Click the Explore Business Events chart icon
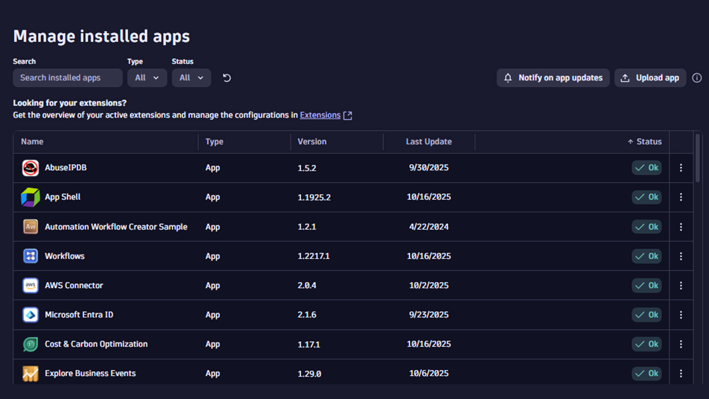Image resolution: width=709 pixels, height=399 pixels. [x=30, y=373]
